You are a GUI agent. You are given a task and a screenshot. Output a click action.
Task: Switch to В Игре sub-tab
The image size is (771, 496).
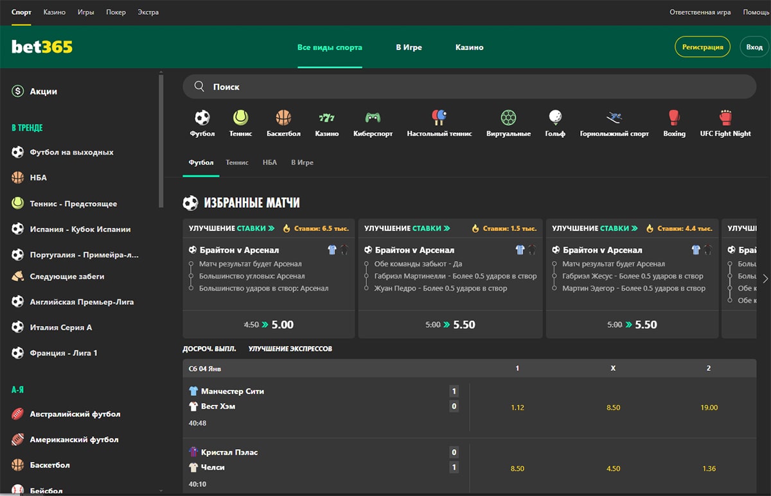click(302, 163)
